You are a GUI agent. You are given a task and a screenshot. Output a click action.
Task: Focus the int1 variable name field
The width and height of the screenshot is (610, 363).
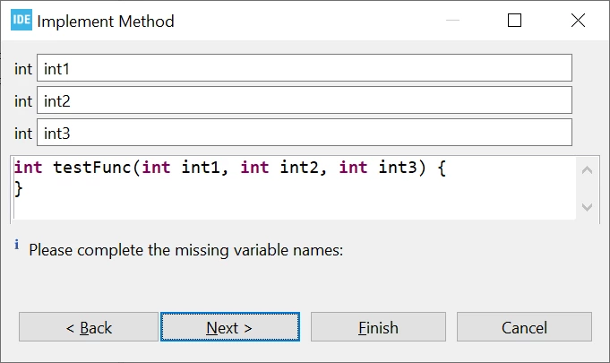[x=305, y=68]
